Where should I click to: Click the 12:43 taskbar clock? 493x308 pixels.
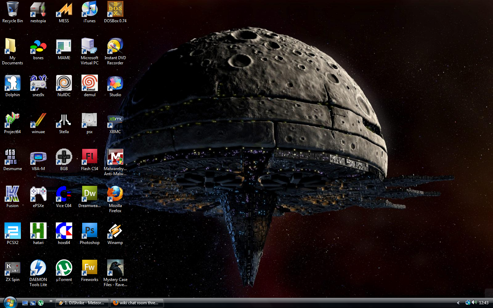pyautogui.click(x=484, y=303)
